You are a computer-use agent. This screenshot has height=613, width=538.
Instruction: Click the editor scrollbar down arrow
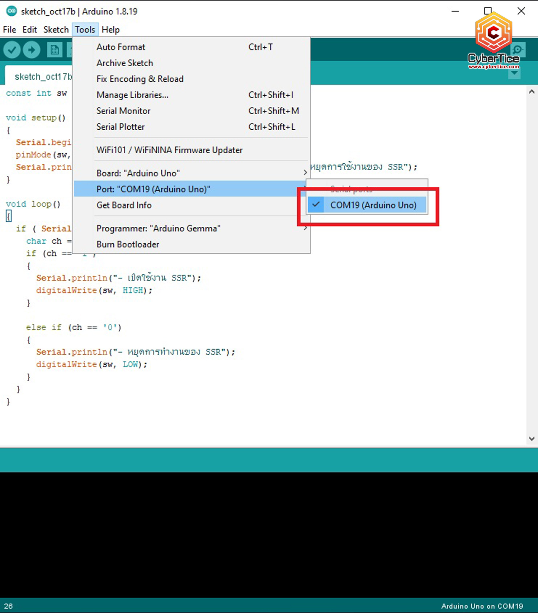tap(532, 439)
